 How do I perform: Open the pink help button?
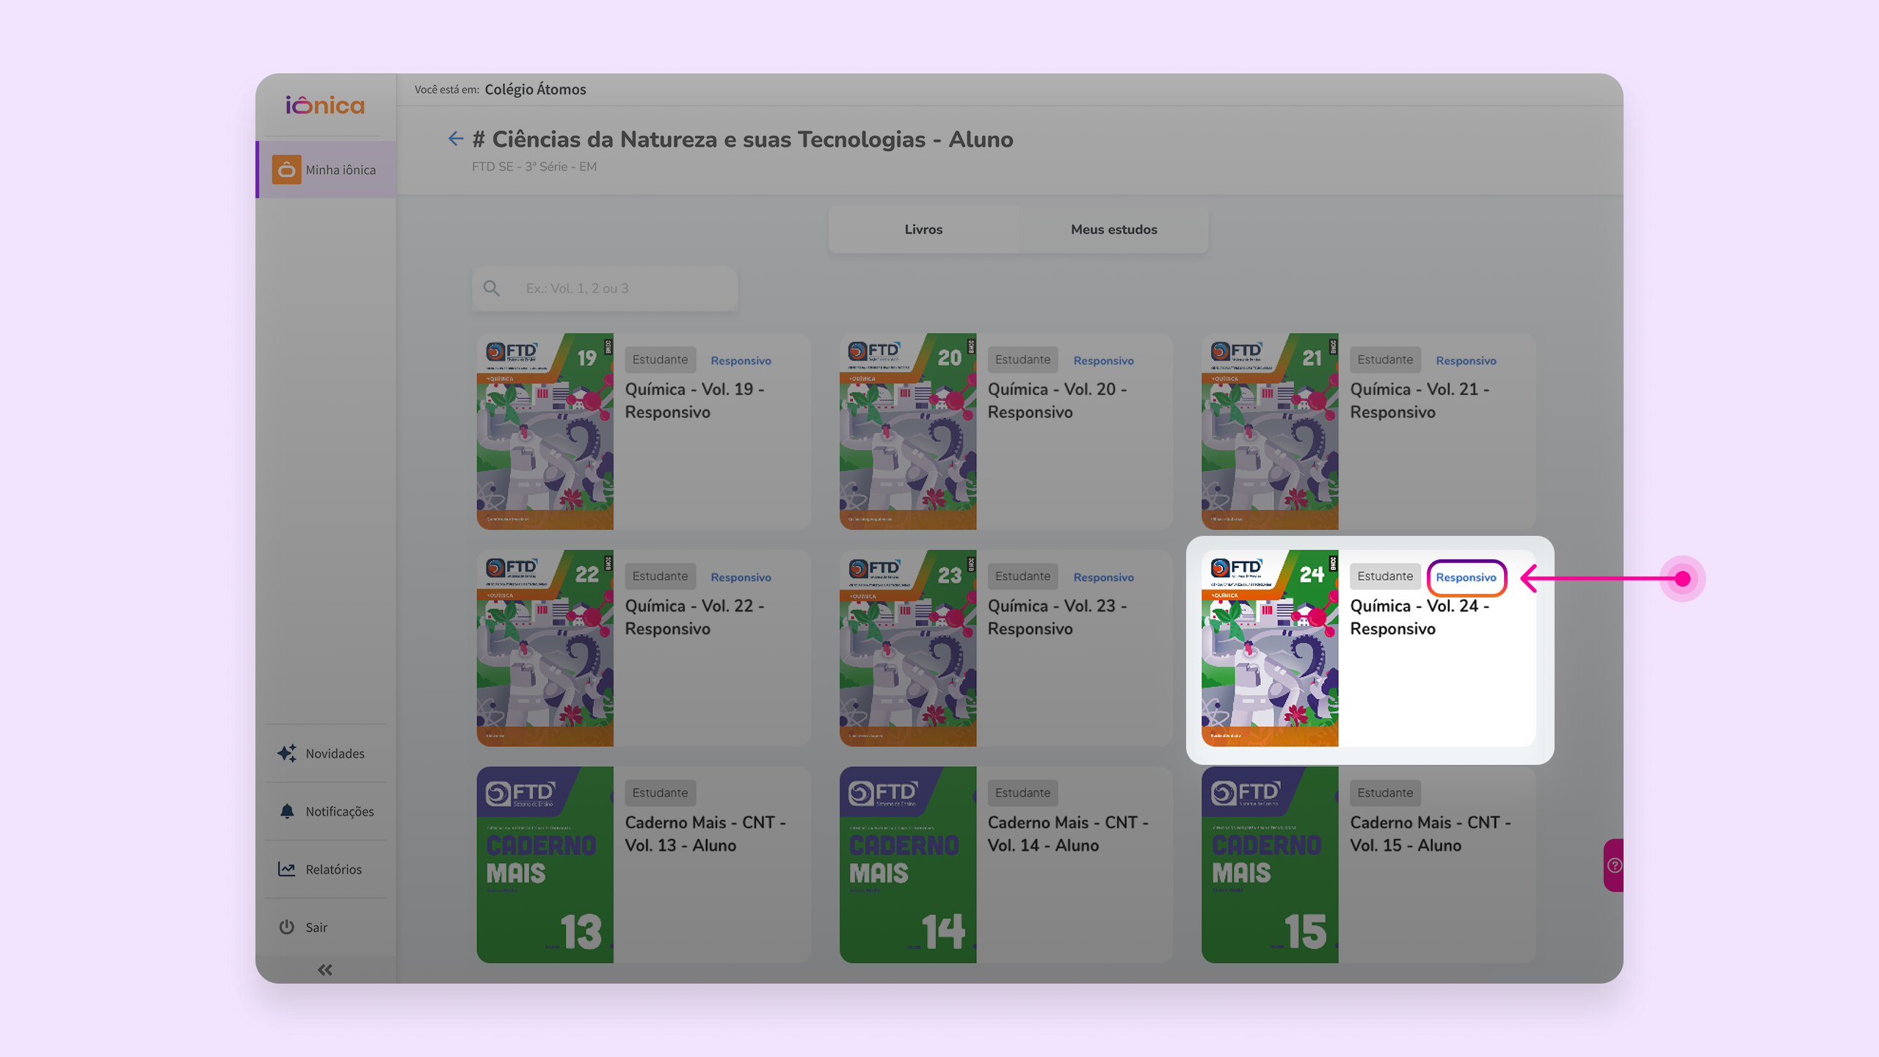[x=1614, y=865]
